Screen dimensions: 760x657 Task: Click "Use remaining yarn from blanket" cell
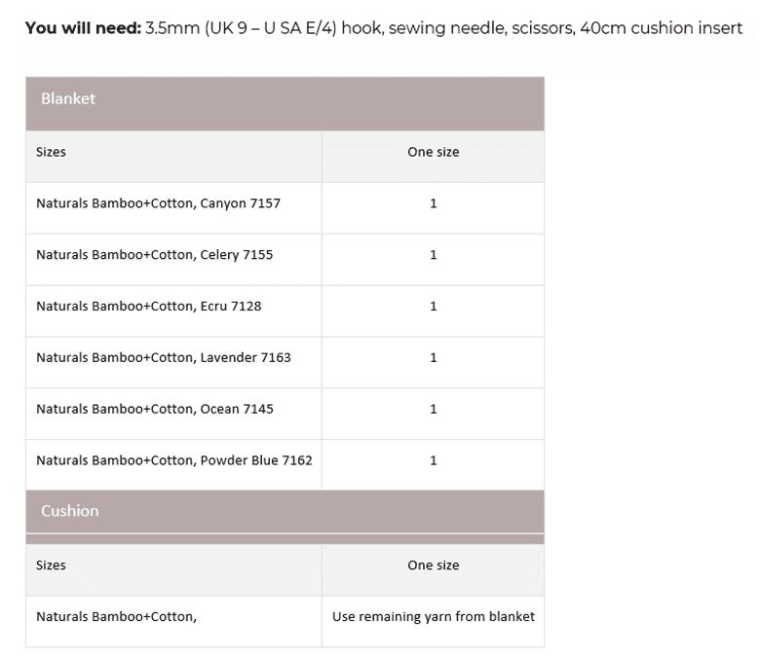433,617
